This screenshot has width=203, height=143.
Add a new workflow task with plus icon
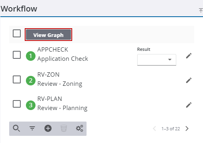click(48, 128)
